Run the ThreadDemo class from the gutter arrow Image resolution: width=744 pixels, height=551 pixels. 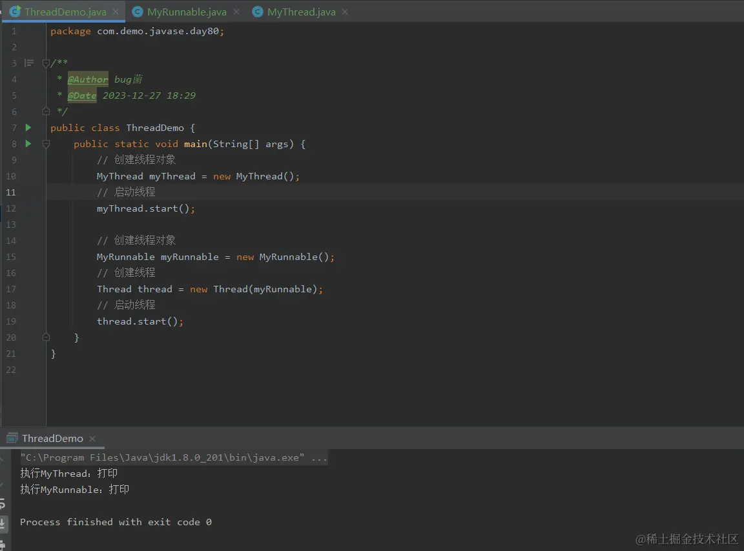click(x=28, y=128)
